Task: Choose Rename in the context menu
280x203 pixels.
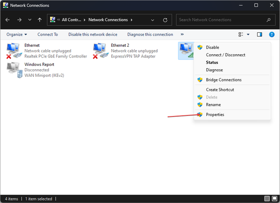Action: tap(232, 105)
